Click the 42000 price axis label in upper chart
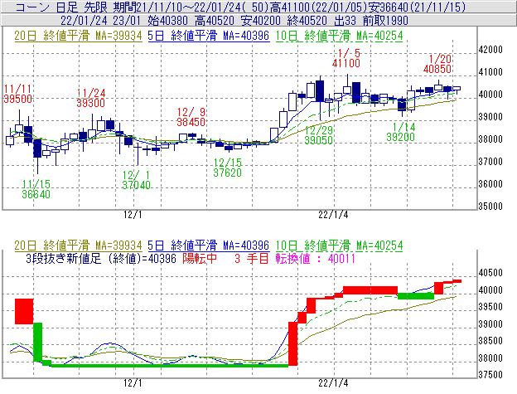The width and height of the screenshot is (517, 394). coord(490,50)
